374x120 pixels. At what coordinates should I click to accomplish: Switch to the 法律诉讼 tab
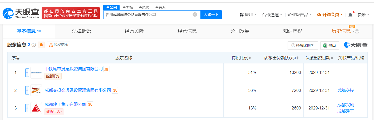(82, 31)
